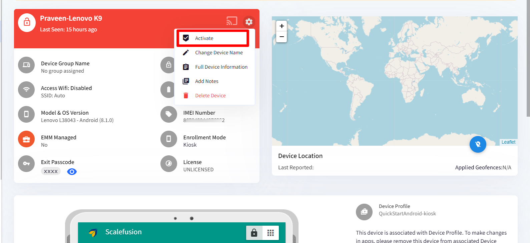Click 'SSID: Auto' text
530x243 pixels.
coord(53,96)
